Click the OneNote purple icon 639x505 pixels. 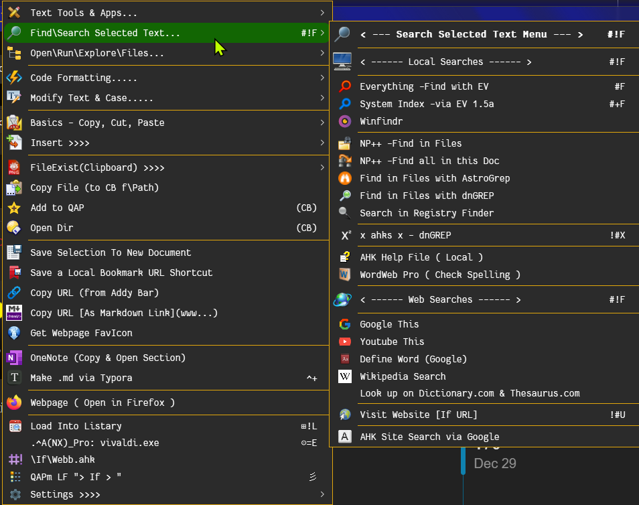pyautogui.click(x=14, y=358)
